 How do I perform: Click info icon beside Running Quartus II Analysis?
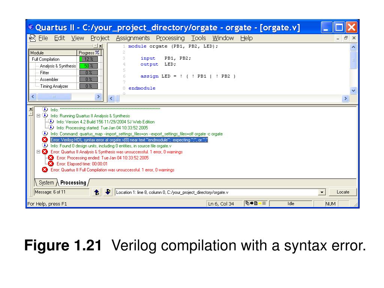[x=45, y=115]
